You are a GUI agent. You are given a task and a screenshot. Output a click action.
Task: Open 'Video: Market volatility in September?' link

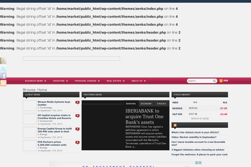(x=194, y=137)
